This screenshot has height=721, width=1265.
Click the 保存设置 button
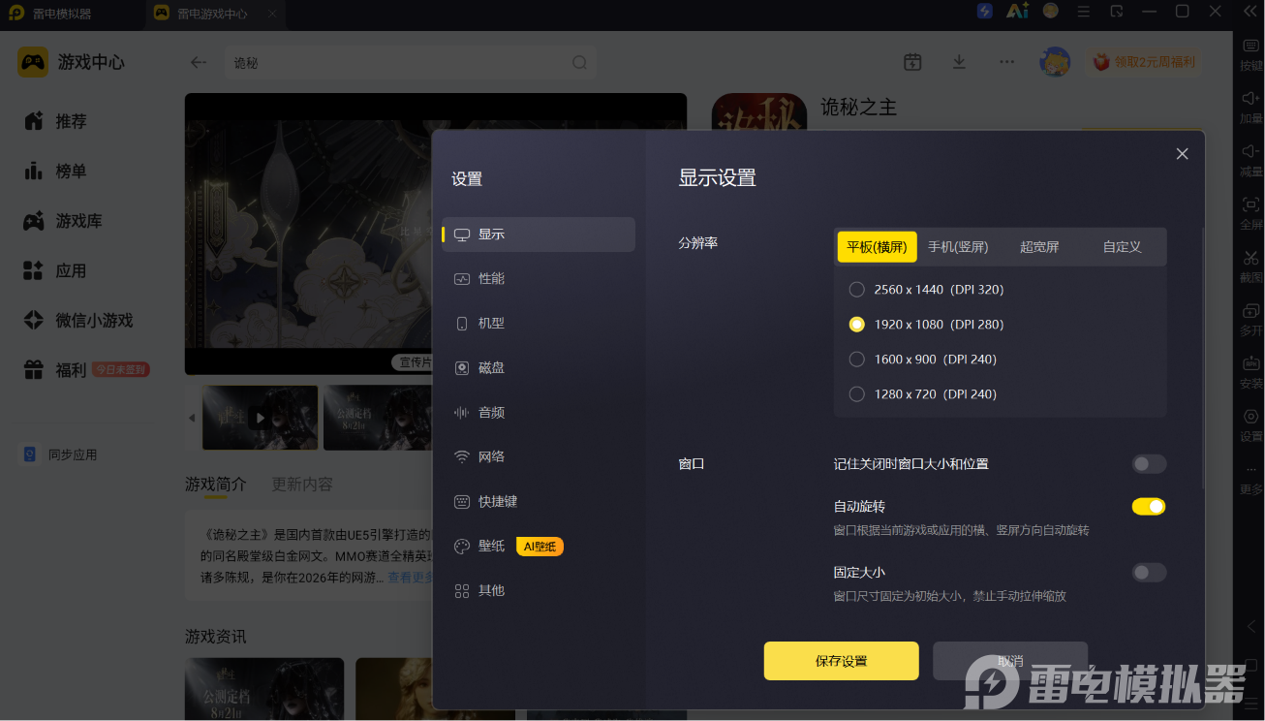point(841,661)
